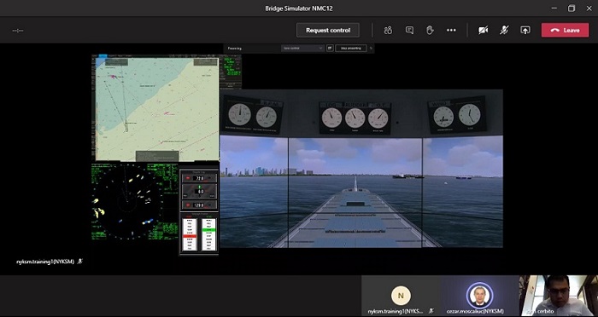Click the green-highlighted starboard telegraph setting
This screenshot has width=598, height=317.
208,230
